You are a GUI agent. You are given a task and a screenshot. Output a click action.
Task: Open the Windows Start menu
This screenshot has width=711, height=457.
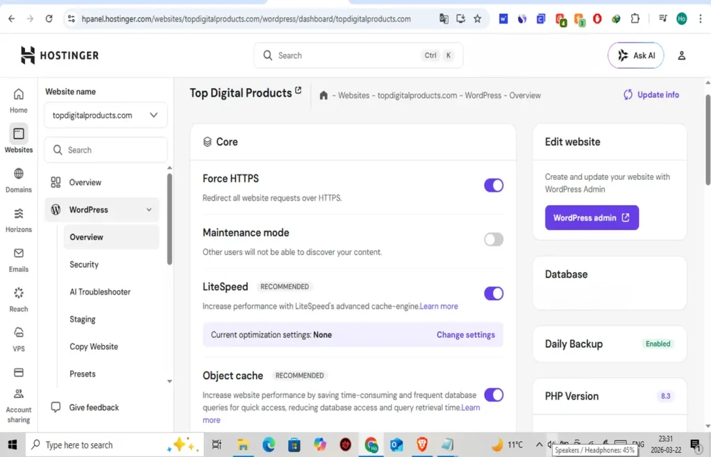point(12,444)
